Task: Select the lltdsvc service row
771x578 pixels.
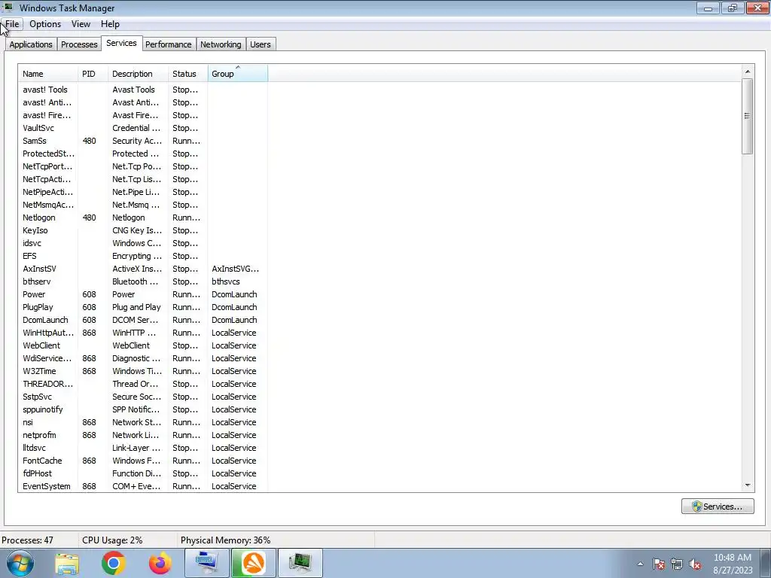Action: click(x=142, y=447)
